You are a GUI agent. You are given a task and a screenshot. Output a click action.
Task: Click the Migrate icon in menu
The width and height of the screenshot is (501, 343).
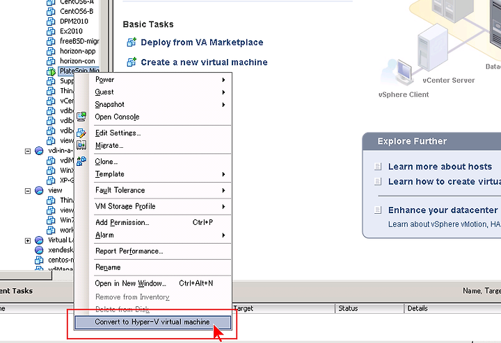[81, 145]
